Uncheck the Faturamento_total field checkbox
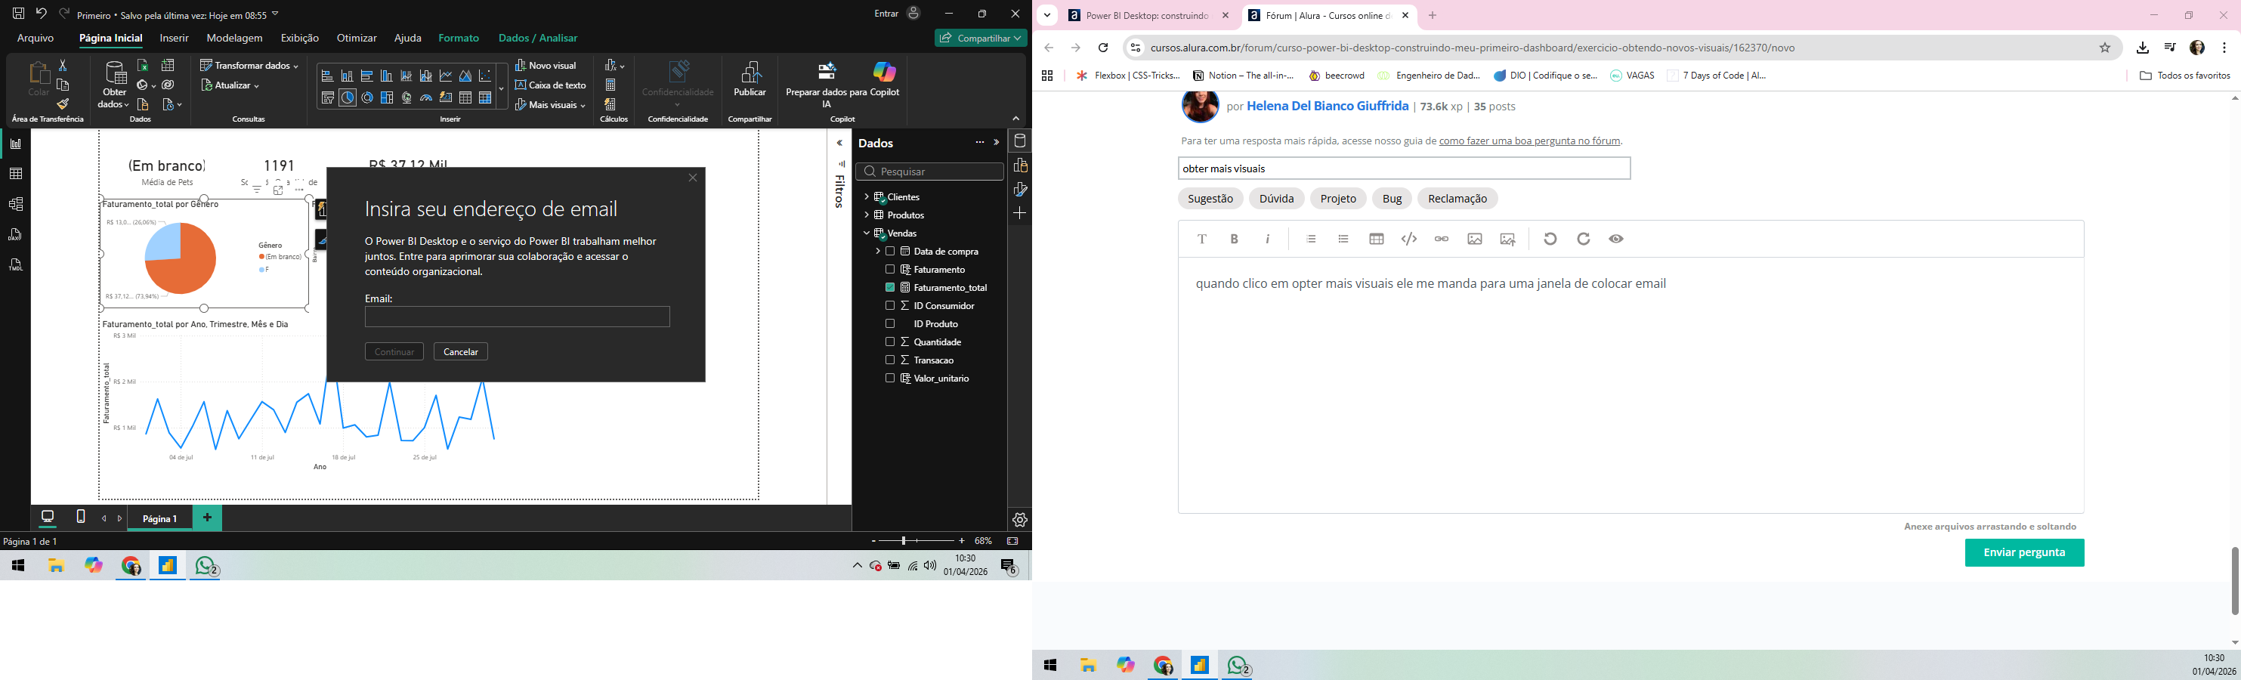 pos(890,288)
